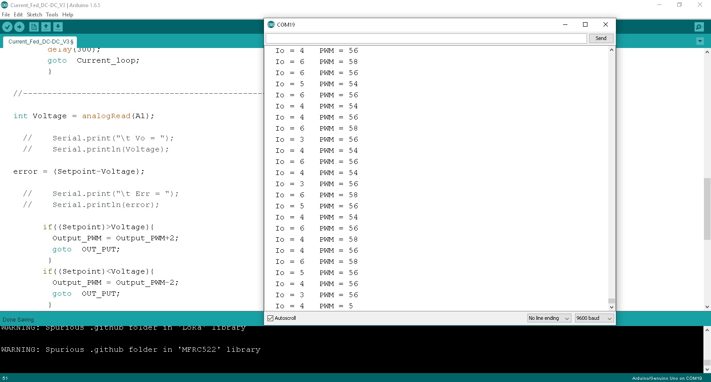Maximize the COM19 serial monitor window
711x382 pixels.
tap(585, 24)
